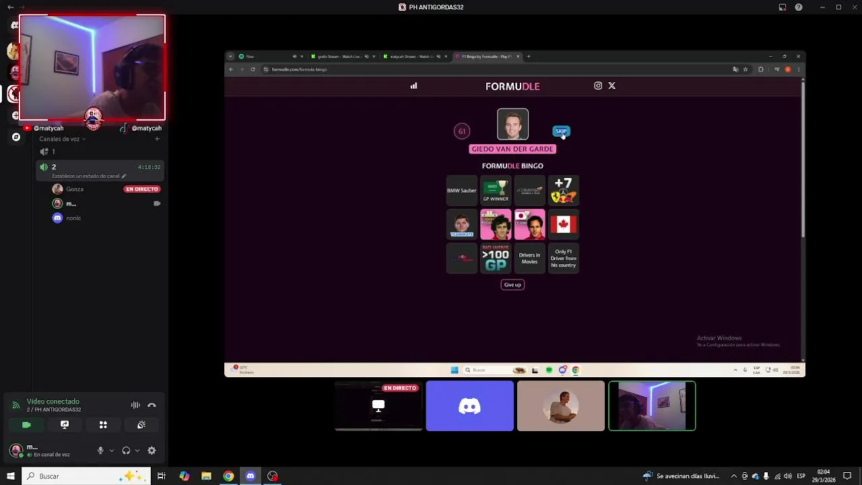
Task: Select the +7 teams bingo tile
Action: (x=564, y=191)
